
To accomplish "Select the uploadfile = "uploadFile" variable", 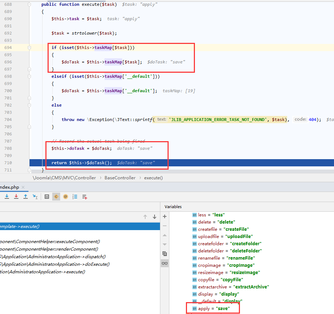I will pyautogui.click(x=223, y=237).
